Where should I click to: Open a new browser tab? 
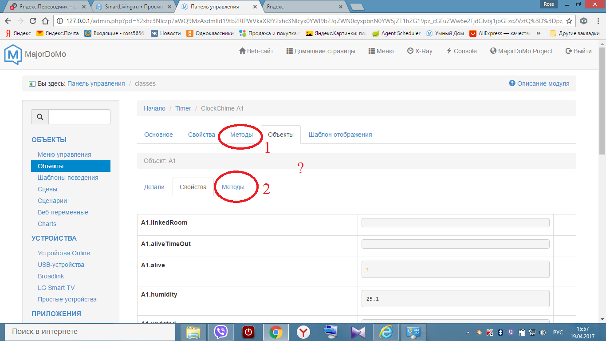[x=357, y=7]
